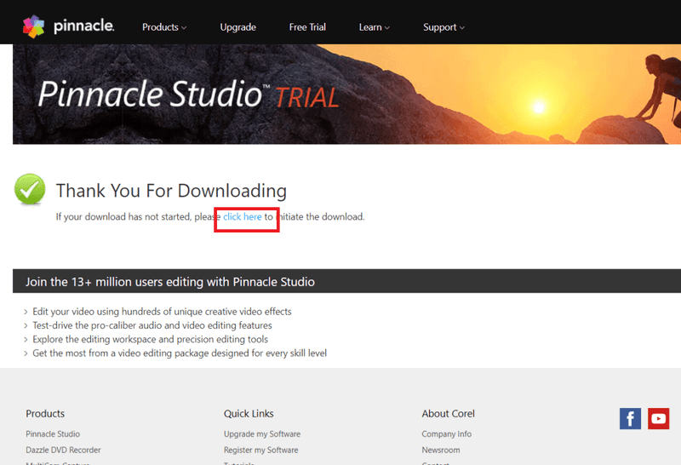Viewport: 681px width, 465px height.
Task: Click the pinnacle wordmark in header
Action: 83,26
